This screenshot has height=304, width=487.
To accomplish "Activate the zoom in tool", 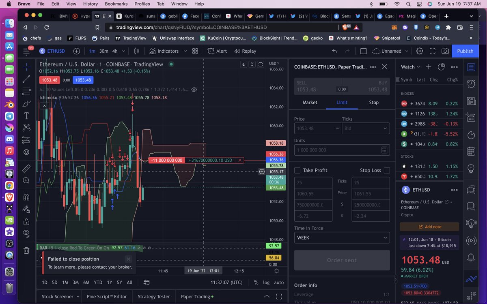I will 26,180.
